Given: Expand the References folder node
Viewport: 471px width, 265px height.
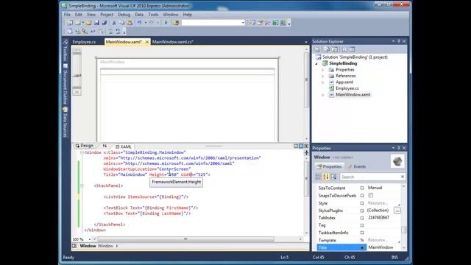Looking at the screenshot, I should 323,76.
